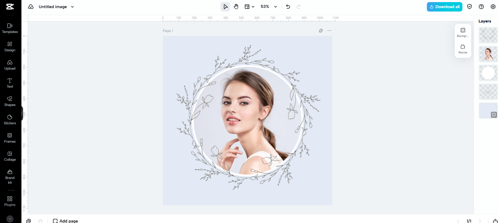This screenshot has height=223, width=498.
Task: Activate the Select pointer tool
Action: pyautogui.click(x=225, y=7)
